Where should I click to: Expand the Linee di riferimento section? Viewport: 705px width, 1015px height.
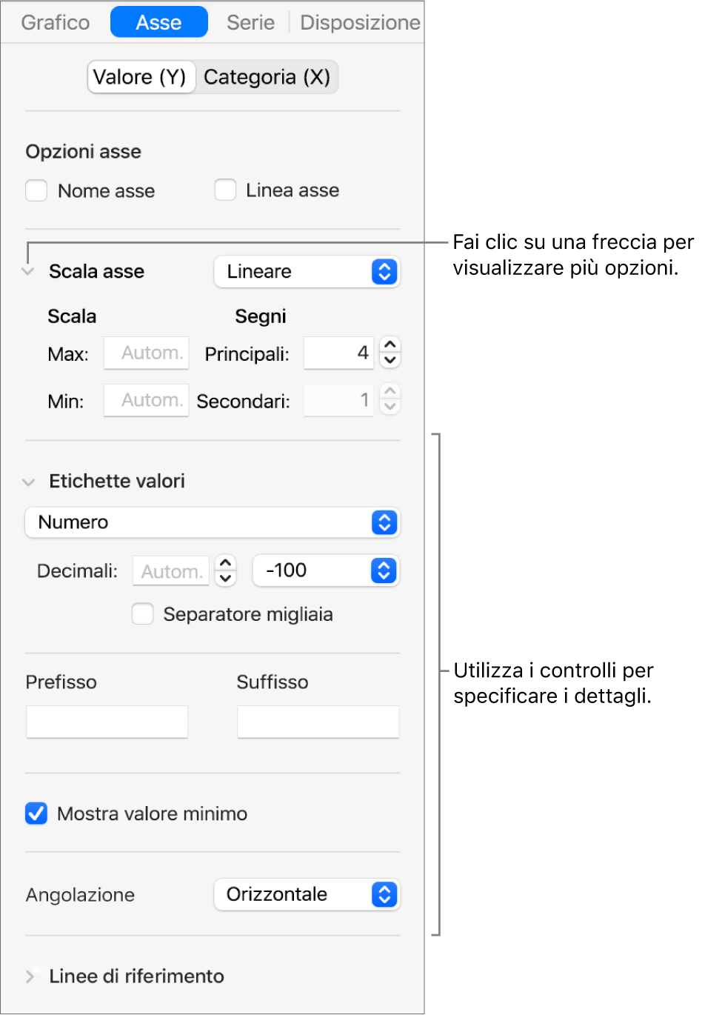point(30,976)
